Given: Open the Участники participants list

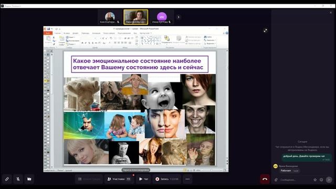Looking at the screenshot, I should [x=119, y=179].
